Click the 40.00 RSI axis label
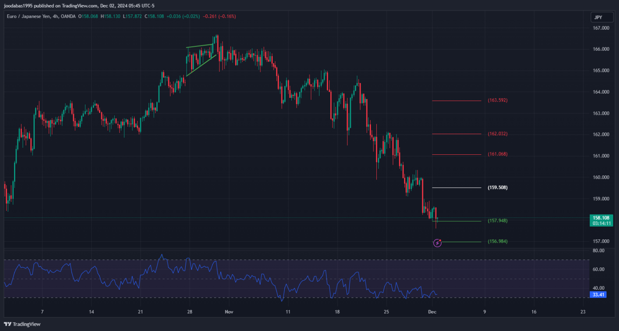 click(598, 288)
